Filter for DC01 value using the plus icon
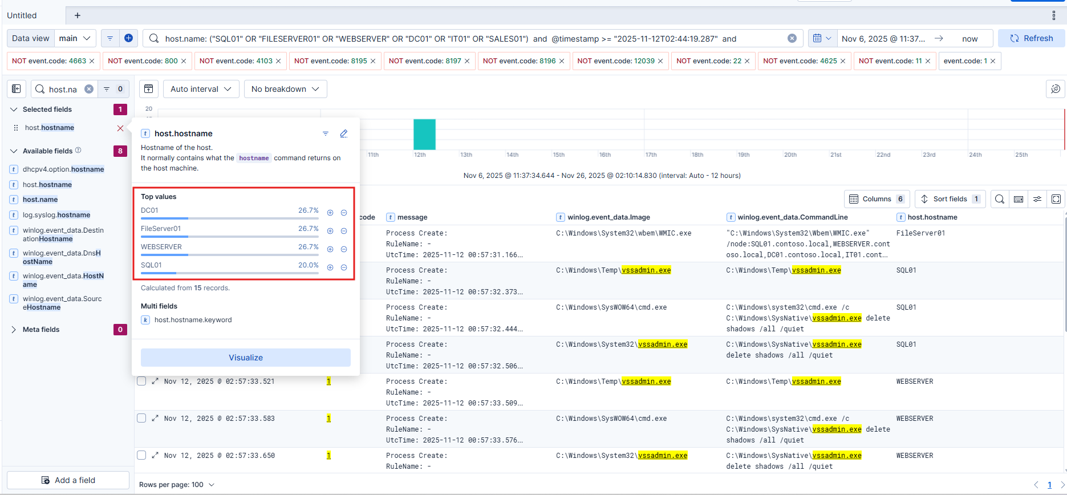Viewport: 1067px width, 495px height. click(330, 213)
